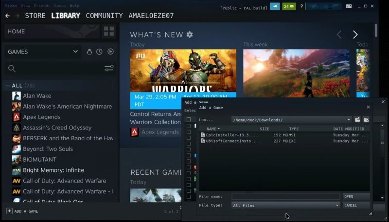Click the library search field
Image resolution: width=389 pixels, height=222 pixels.
click(59, 69)
